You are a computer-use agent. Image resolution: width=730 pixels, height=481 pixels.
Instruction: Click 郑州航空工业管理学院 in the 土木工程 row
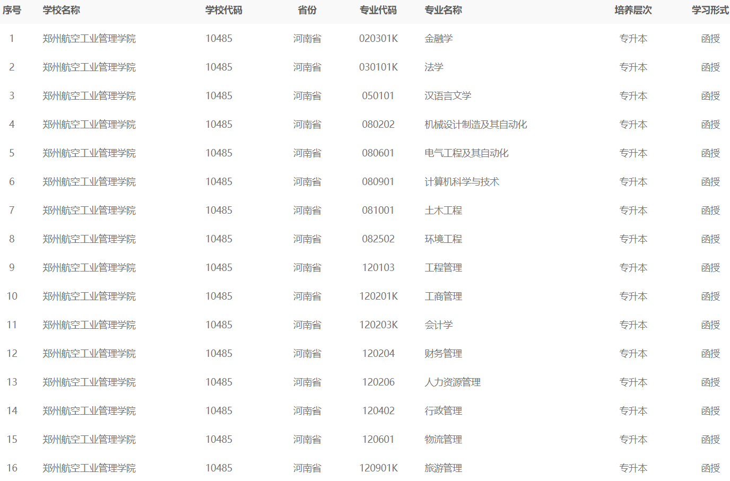pyautogui.click(x=89, y=211)
